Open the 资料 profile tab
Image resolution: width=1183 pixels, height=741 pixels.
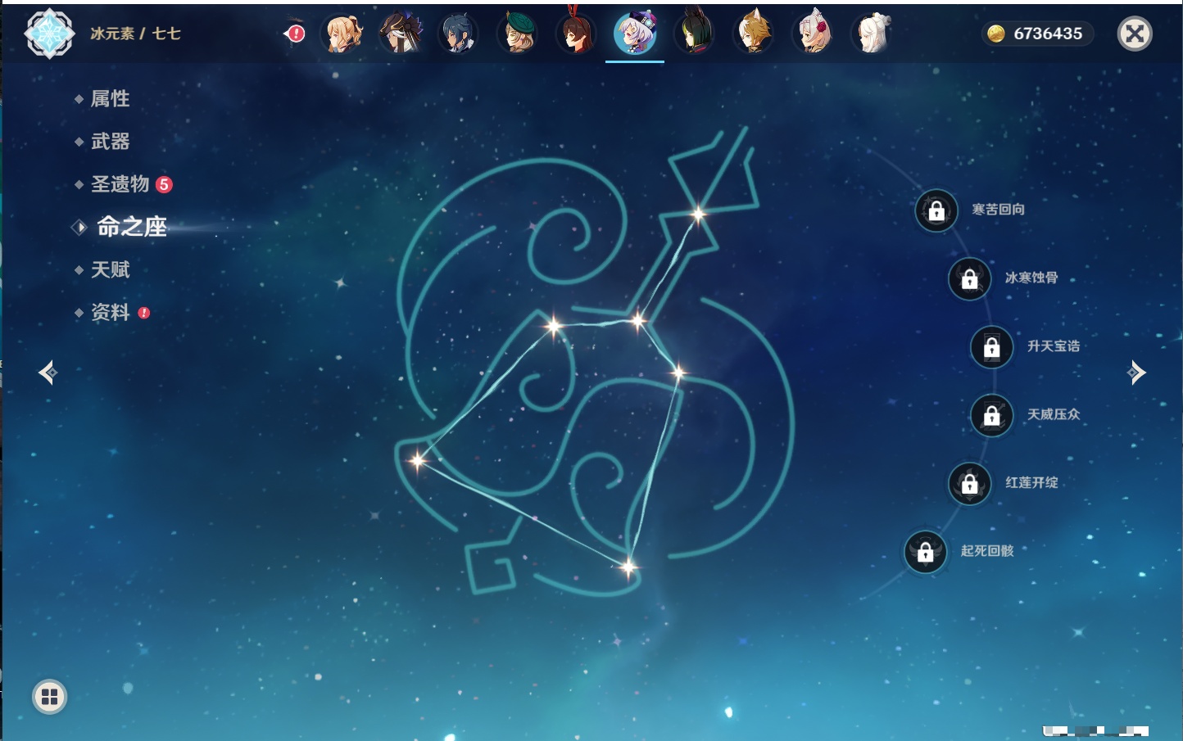pos(110,312)
